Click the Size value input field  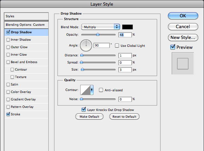125,70
